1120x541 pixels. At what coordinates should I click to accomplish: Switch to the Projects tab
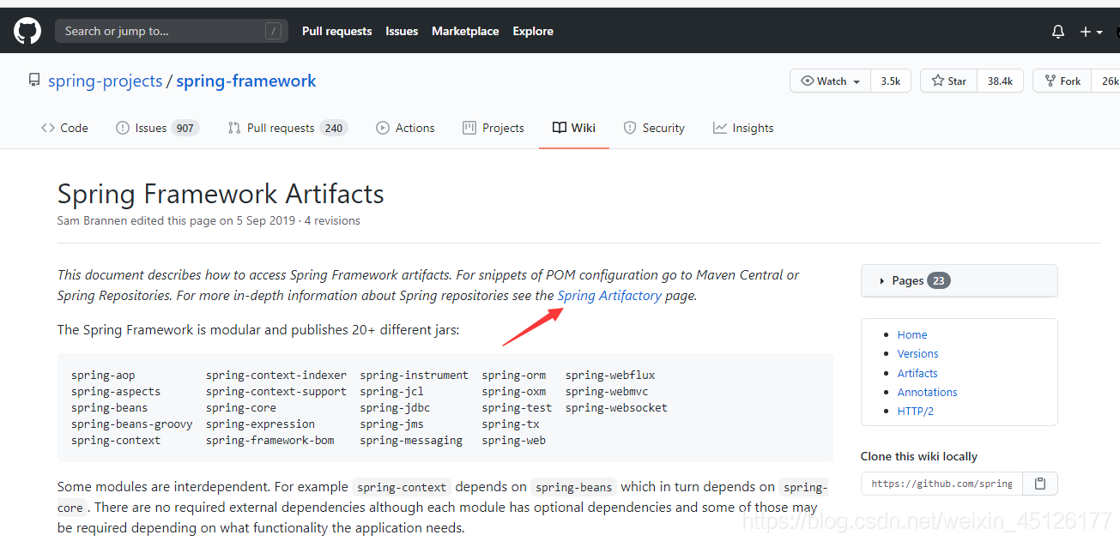coord(493,128)
